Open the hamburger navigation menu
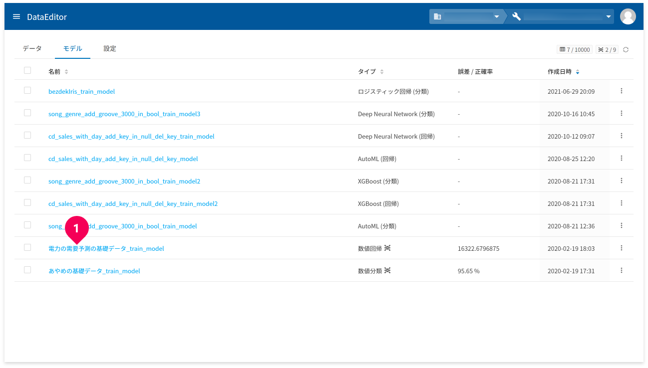 pyautogui.click(x=16, y=16)
